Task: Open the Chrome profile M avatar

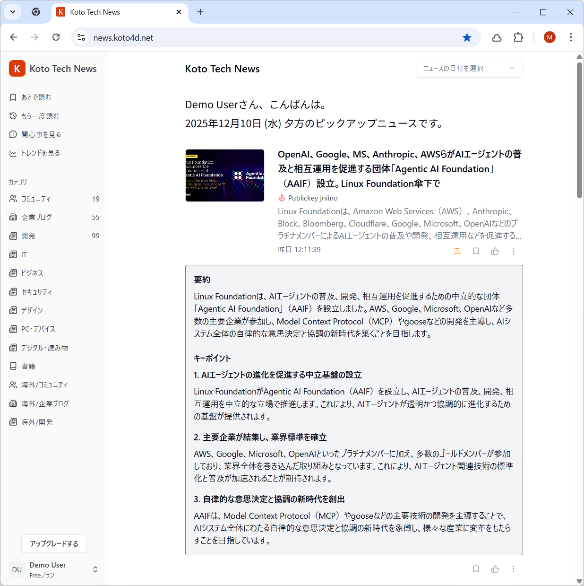Action: coord(550,37)
